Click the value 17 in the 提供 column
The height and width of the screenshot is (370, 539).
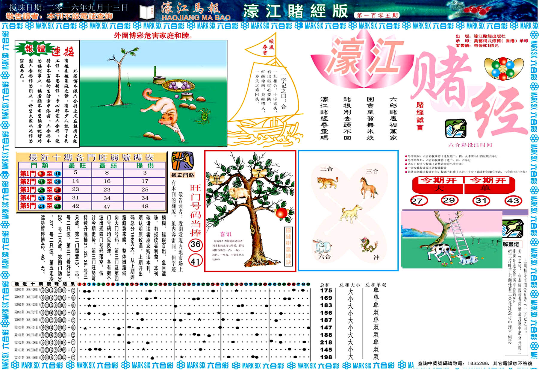pos(145,181)
